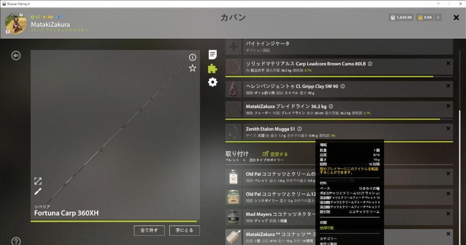This screenshot has height=245, width=466.
Task: Remove Zenith Etalon Mugga S1 hook
Action: coord(448,129)
